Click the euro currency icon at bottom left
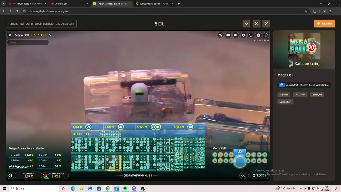Viewport: 341px width, 192px height. click(x=10, y=175)
